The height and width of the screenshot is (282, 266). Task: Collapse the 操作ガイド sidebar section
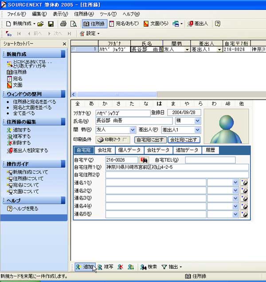click(x=63, y=164)
